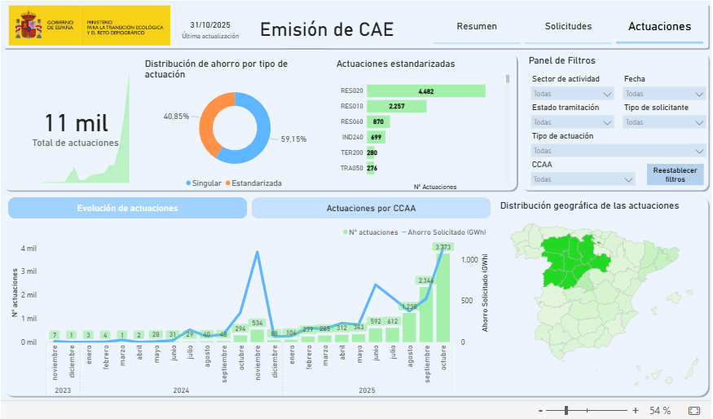The height and width of the screenshot is (419, 713).
Task: Expand the Tipo de solicitante dropdown
Action: [664, 122]
